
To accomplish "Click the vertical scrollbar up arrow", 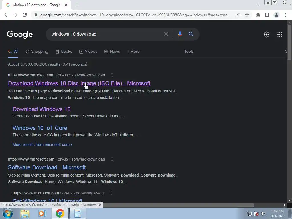I will pos(289,23).
